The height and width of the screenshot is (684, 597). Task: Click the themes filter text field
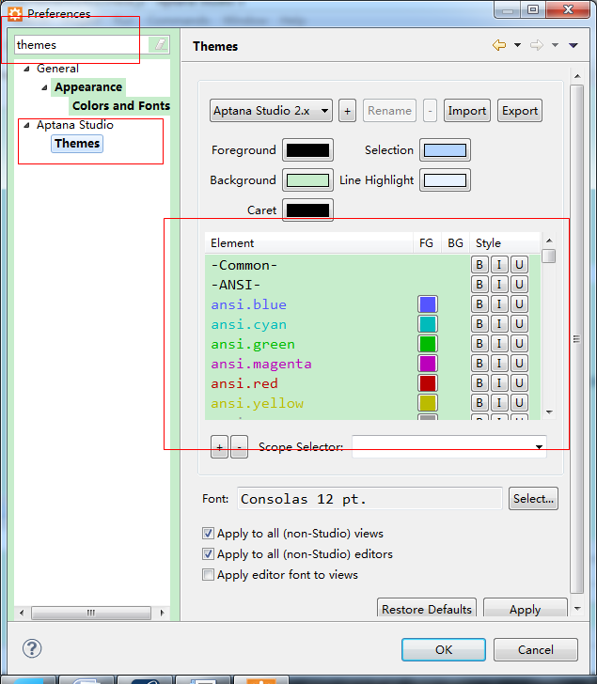(83, 44)
